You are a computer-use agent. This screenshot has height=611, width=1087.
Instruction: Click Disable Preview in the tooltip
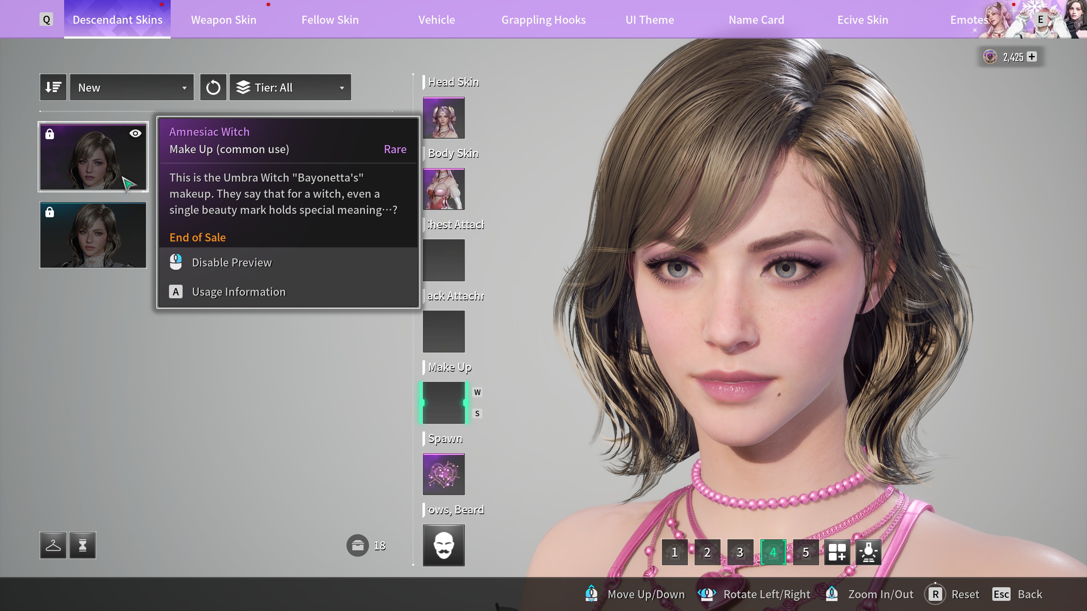[x=232, y=263]
